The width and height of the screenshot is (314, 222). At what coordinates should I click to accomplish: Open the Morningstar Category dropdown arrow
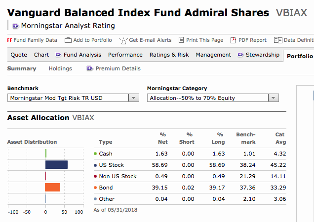pos(274,98)
